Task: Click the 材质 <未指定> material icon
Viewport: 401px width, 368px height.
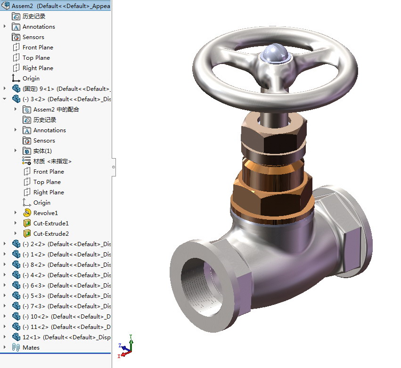Action: pos(26,161)
